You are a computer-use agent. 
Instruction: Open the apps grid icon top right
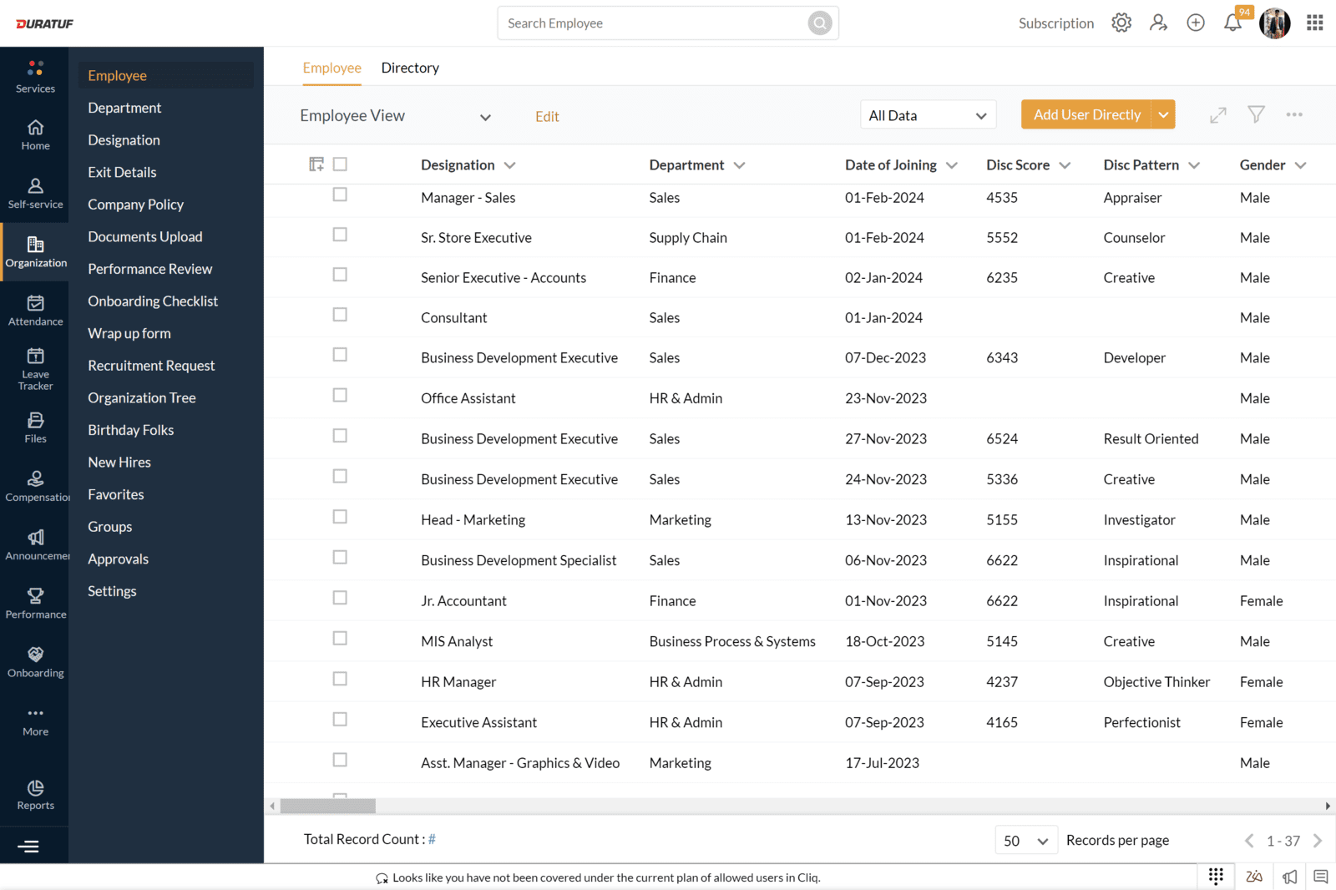1315,23
